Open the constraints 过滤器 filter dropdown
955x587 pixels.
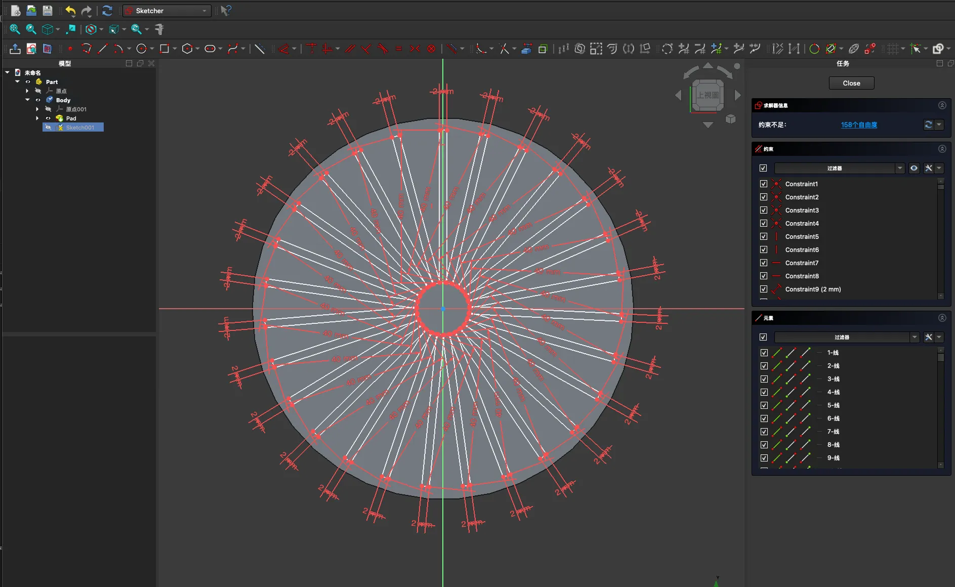(899, 168)
